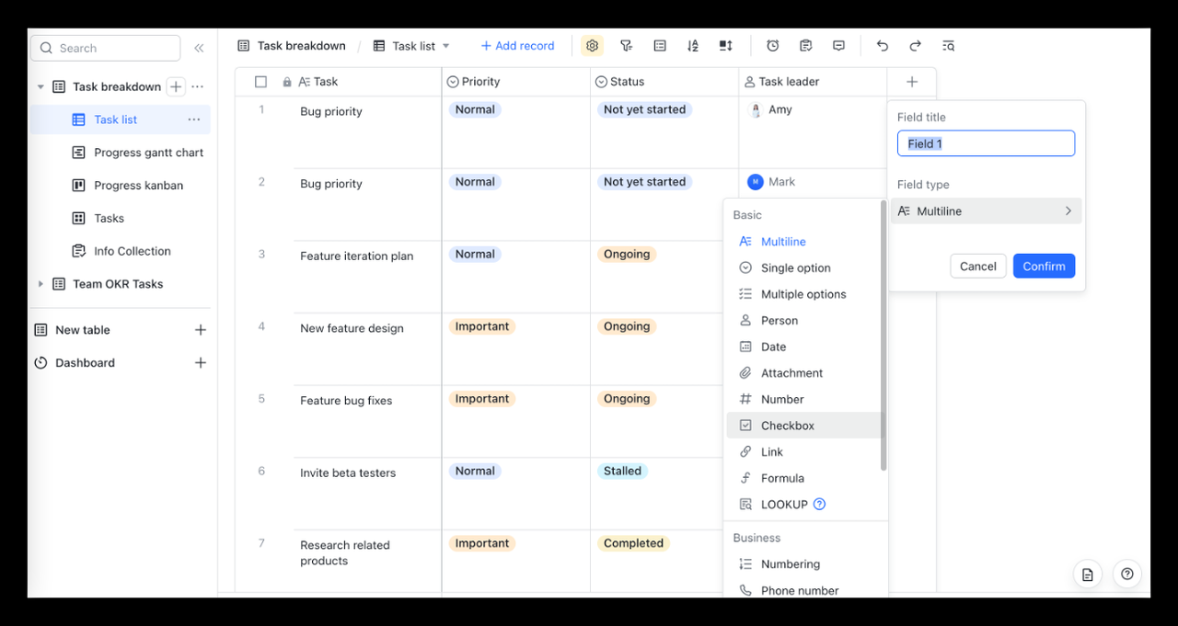
Task: Select Single option field type
Action: tap(795, 268)
